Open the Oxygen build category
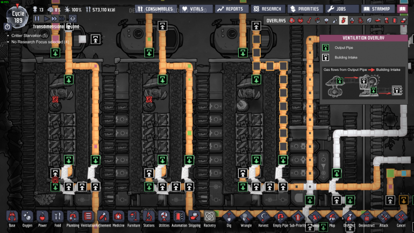414x233 pixels. pos(27,219)
